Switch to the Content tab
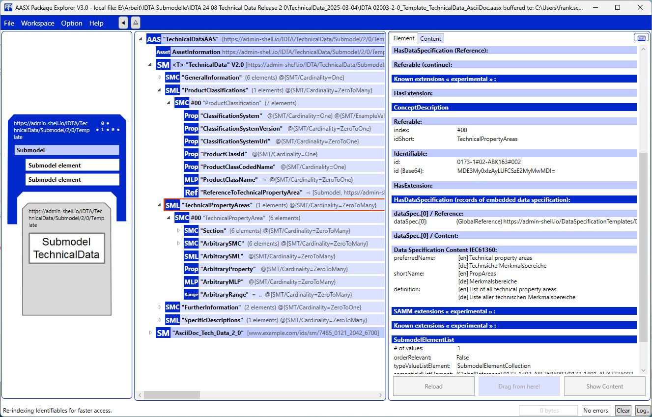Image resolution: width=652 pixels, height=417 pixels. pyautogui.click(x=430, y=39)
